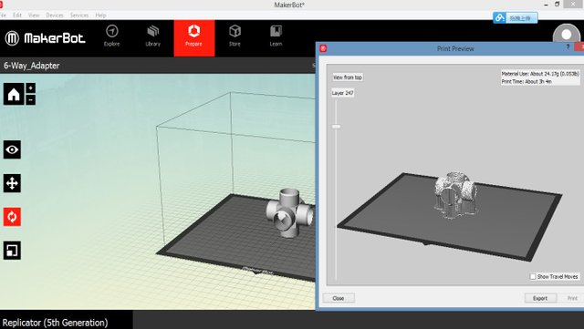Open the Services menu

(x=79, y=15)
